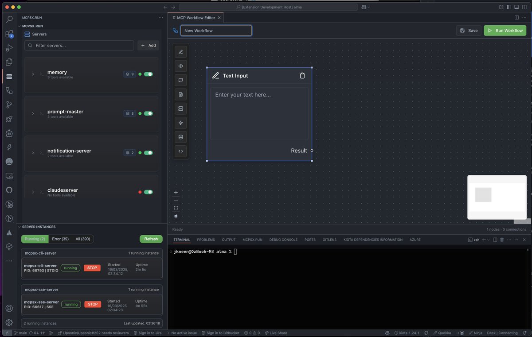Collapse the MCPSX.RUN section header

tap(32, 26)
